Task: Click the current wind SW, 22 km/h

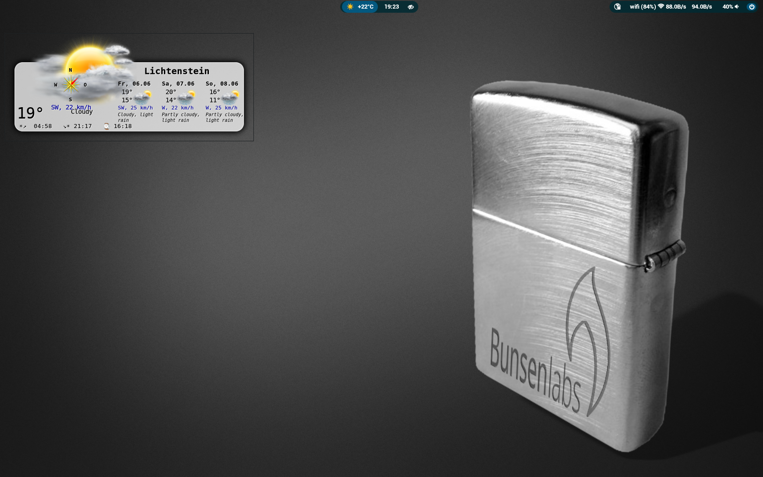Action: (x=71, y=107)
